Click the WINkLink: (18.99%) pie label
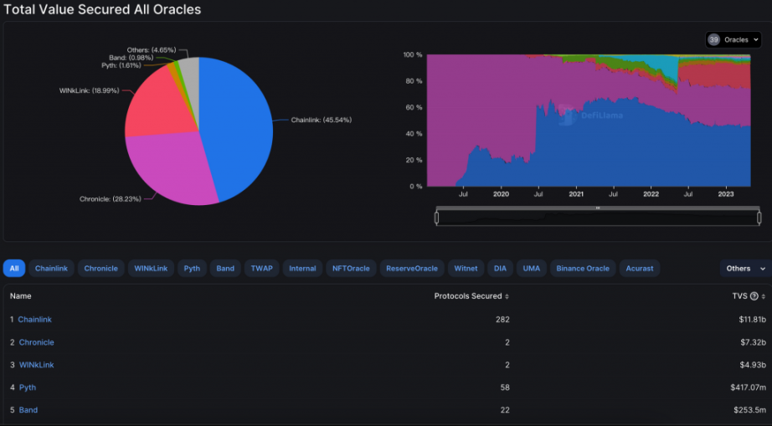Screen dimensions: 772x426 point(89,90)
